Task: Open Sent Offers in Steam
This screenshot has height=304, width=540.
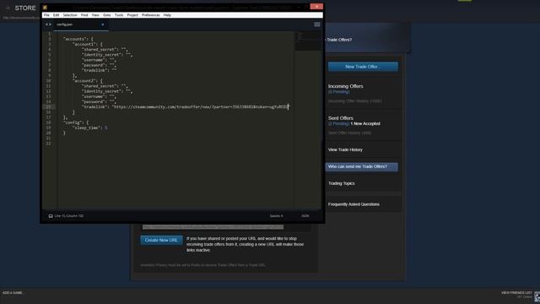Action: coord(341,118)
